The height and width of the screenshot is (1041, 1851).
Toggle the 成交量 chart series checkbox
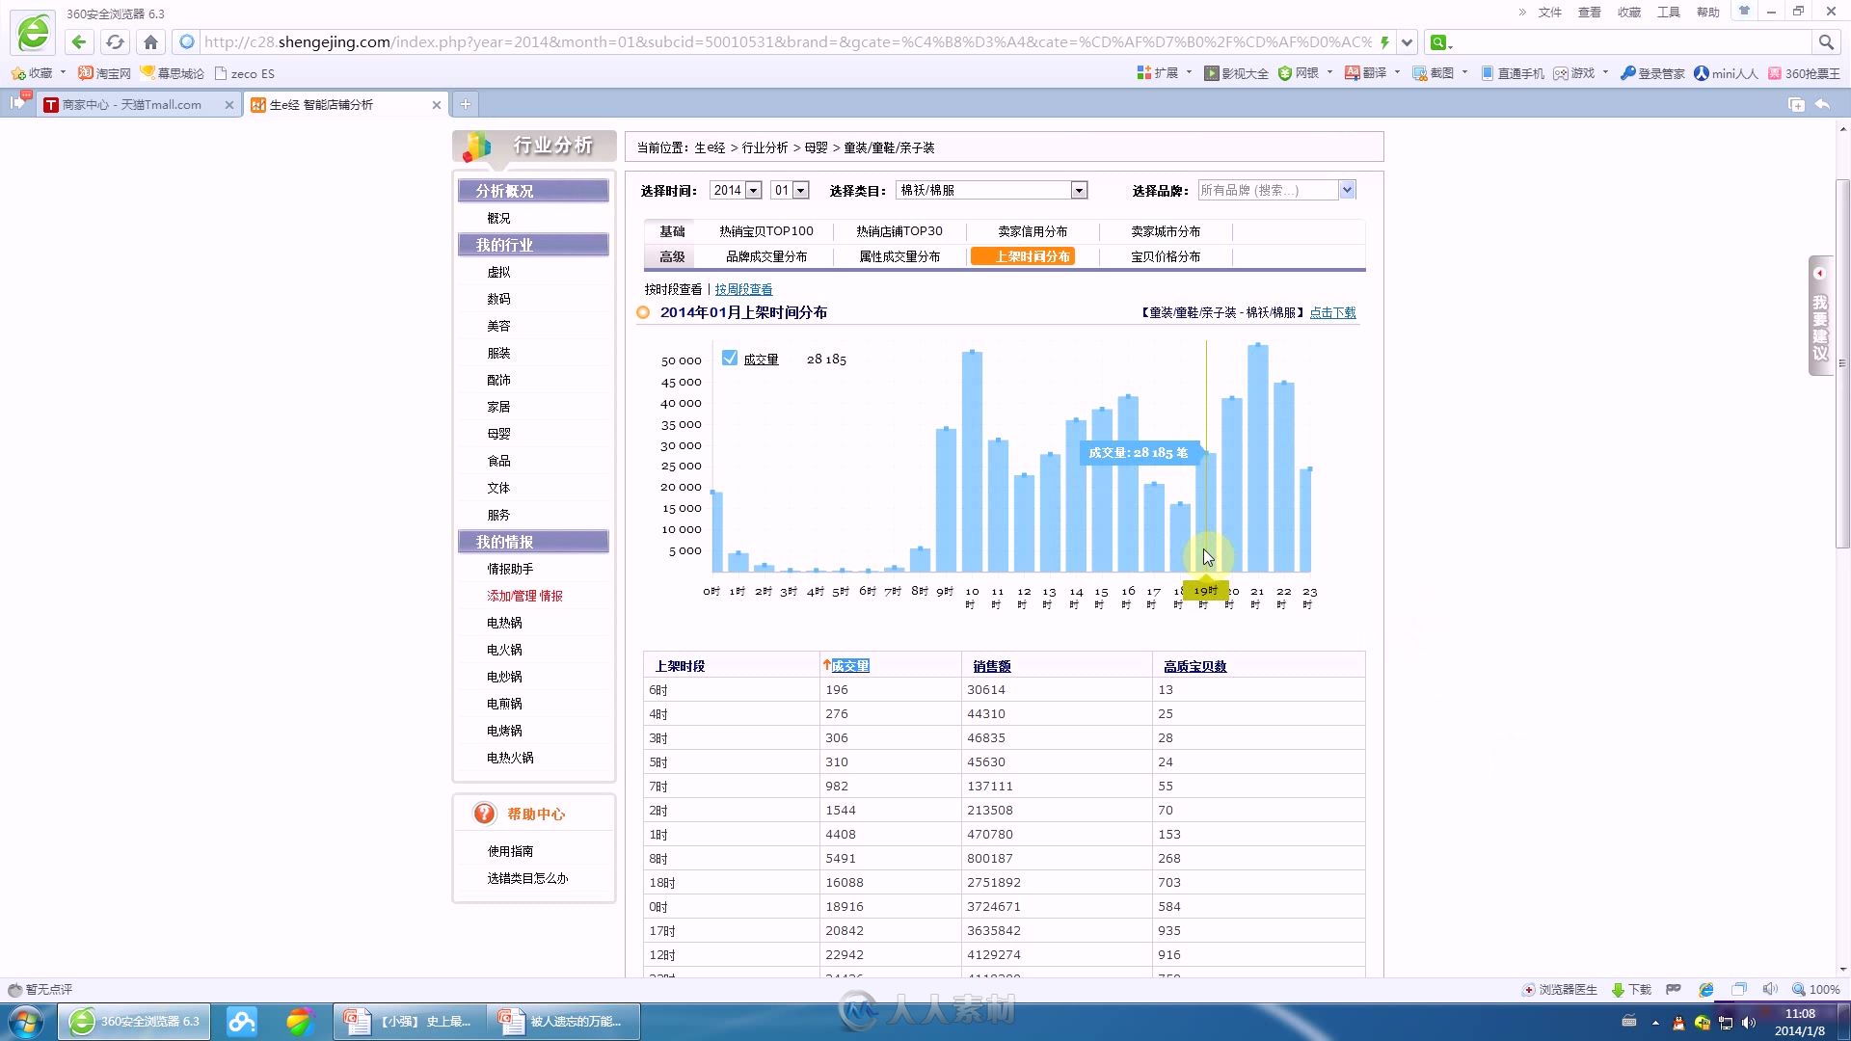tap(730, 358)
